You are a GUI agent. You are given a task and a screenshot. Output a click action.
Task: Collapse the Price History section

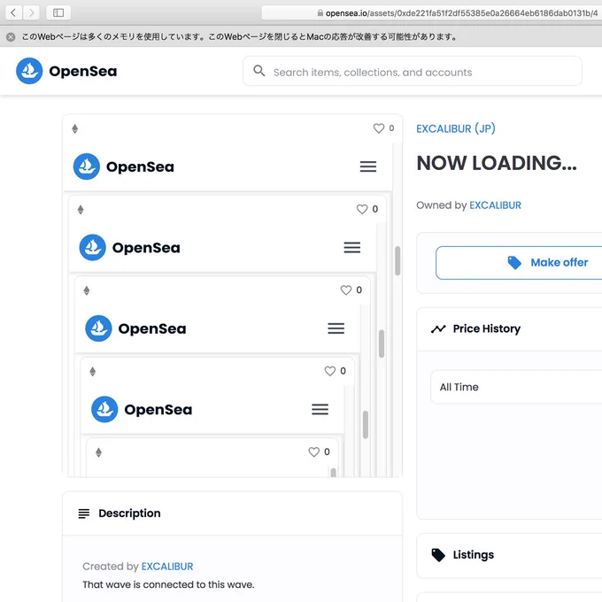coord(509,329)
